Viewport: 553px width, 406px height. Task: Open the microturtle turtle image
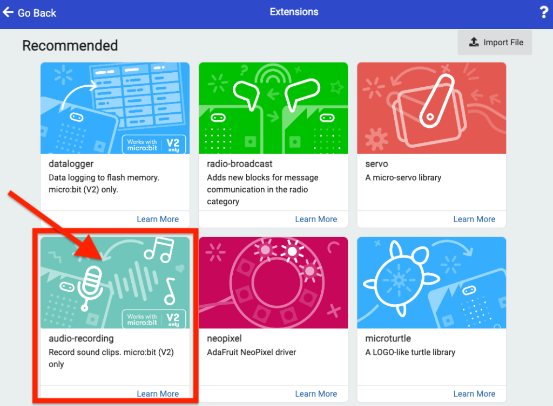coord(431,283)
